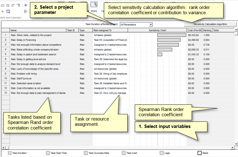Click the Risk Assigned To column header
The width and height of the screenshot is (238, 157).
pyautogui.click(x=110, y=30)
